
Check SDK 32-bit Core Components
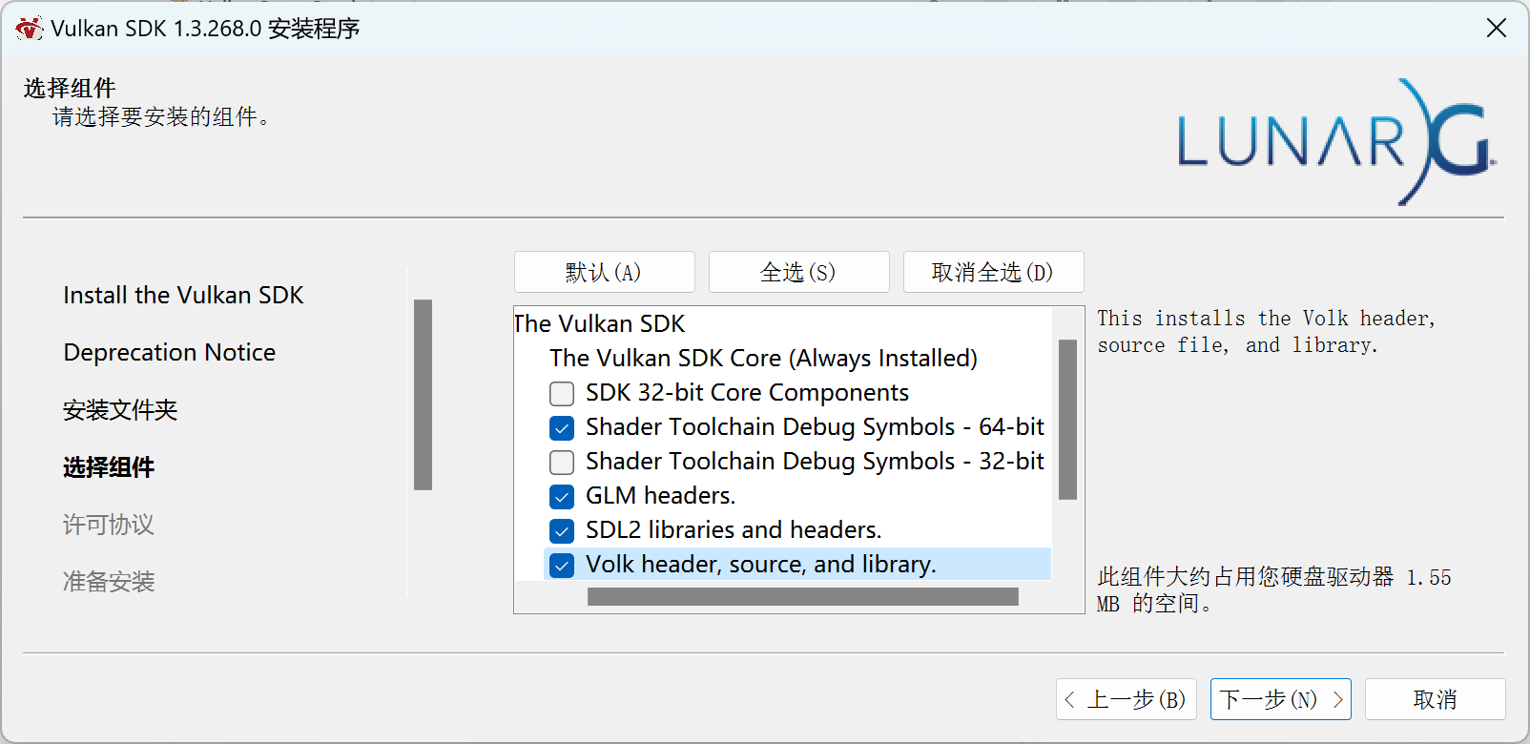pos(562,393)
